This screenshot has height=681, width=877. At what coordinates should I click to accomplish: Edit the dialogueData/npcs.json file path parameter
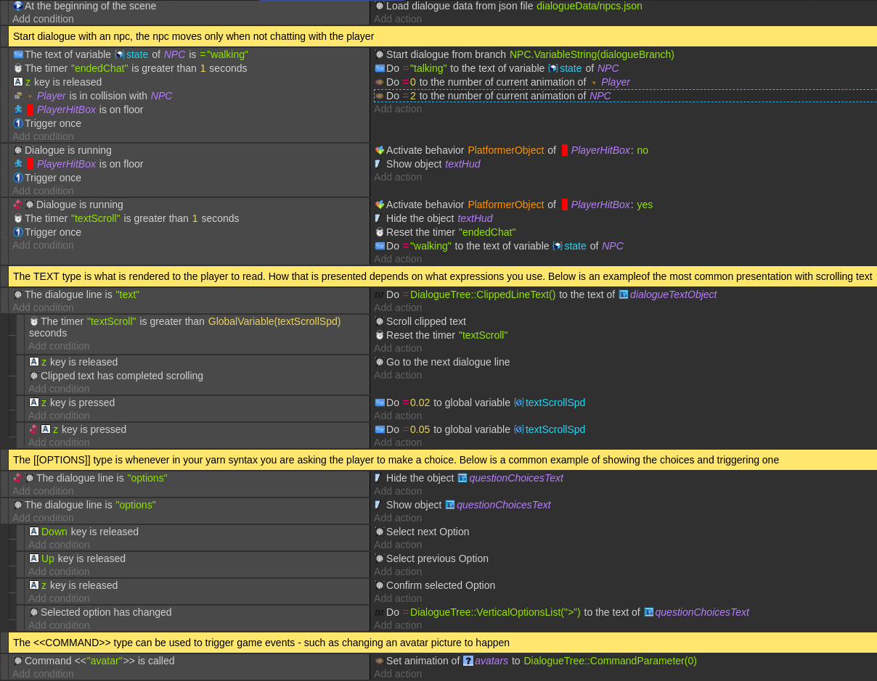click(589, 6)
